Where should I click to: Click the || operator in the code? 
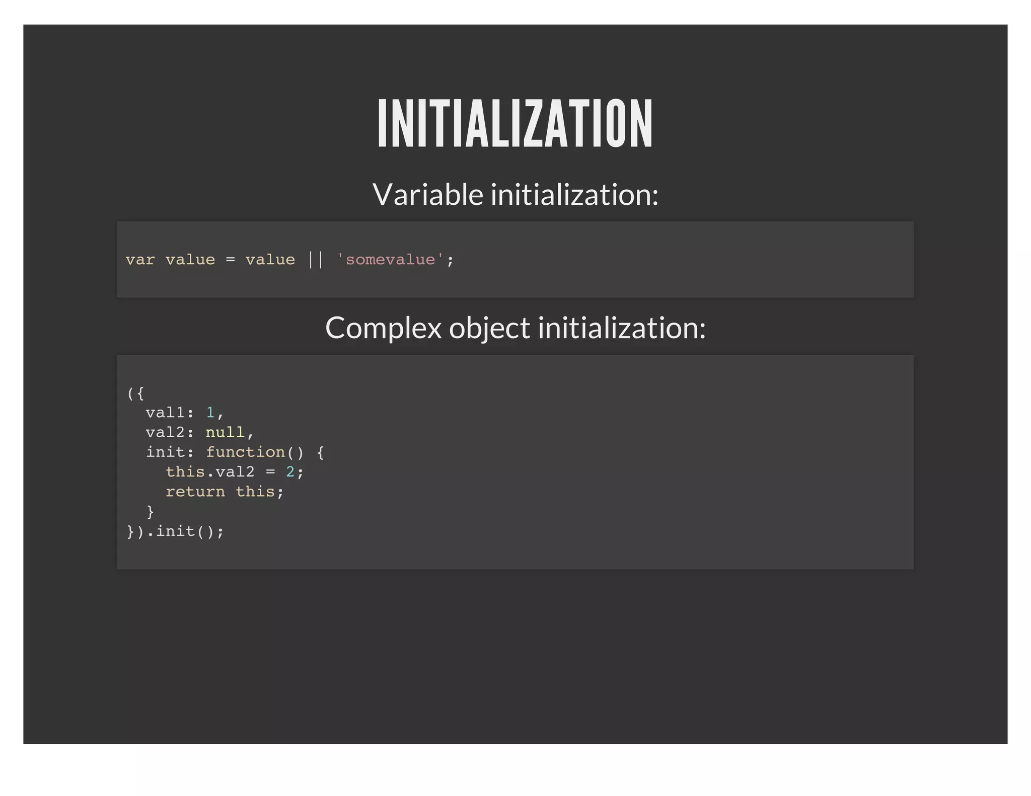(x=315, y=260)
